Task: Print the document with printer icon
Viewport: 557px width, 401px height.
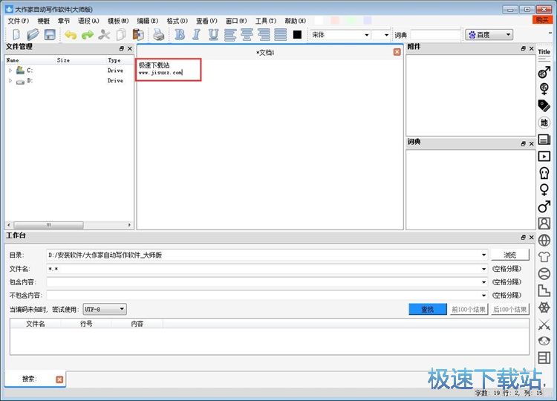Action: tap(158, 35)
